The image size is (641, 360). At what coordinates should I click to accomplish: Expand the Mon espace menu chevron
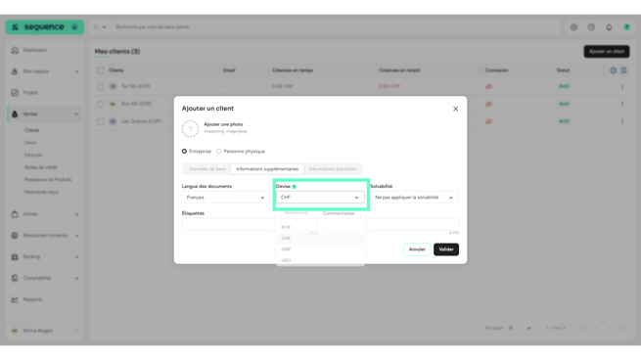pos(77,71)
